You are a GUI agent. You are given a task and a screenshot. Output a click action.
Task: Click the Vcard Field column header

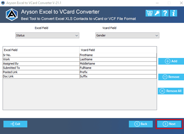click(x=118, y=50)
